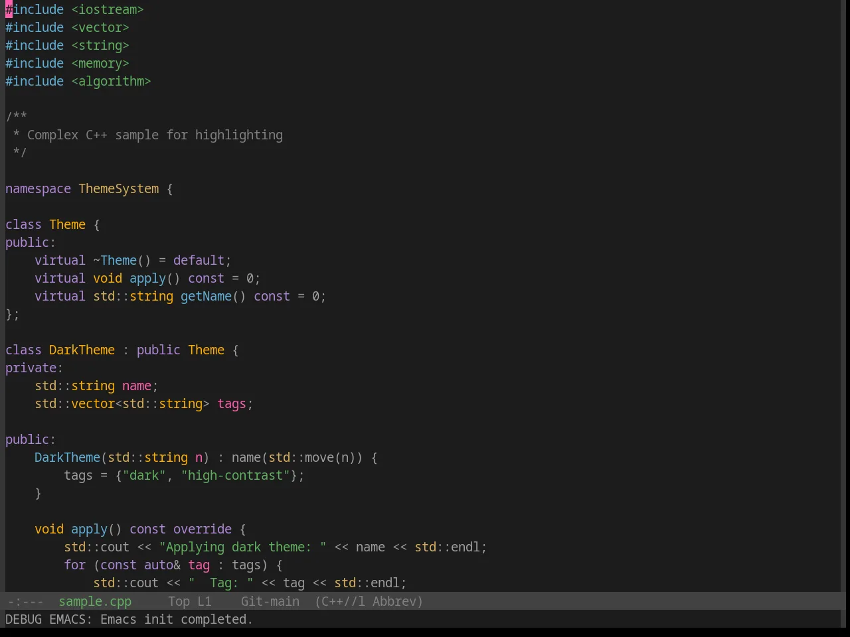Click the '~Theme()' destructor declaration
Viewport: 850px width, 637px height.
(x=122, y=260)
